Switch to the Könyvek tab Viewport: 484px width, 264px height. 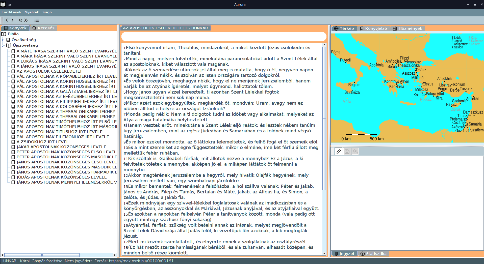15,28
